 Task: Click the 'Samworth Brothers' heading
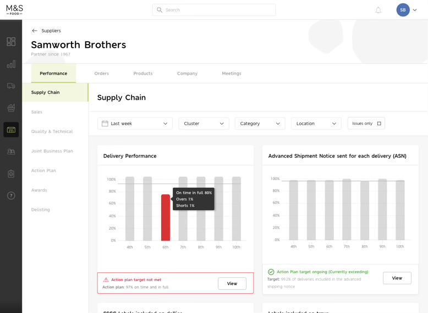click(79, 44)
